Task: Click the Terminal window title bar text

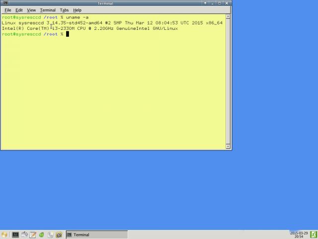Action: (105, 3)
